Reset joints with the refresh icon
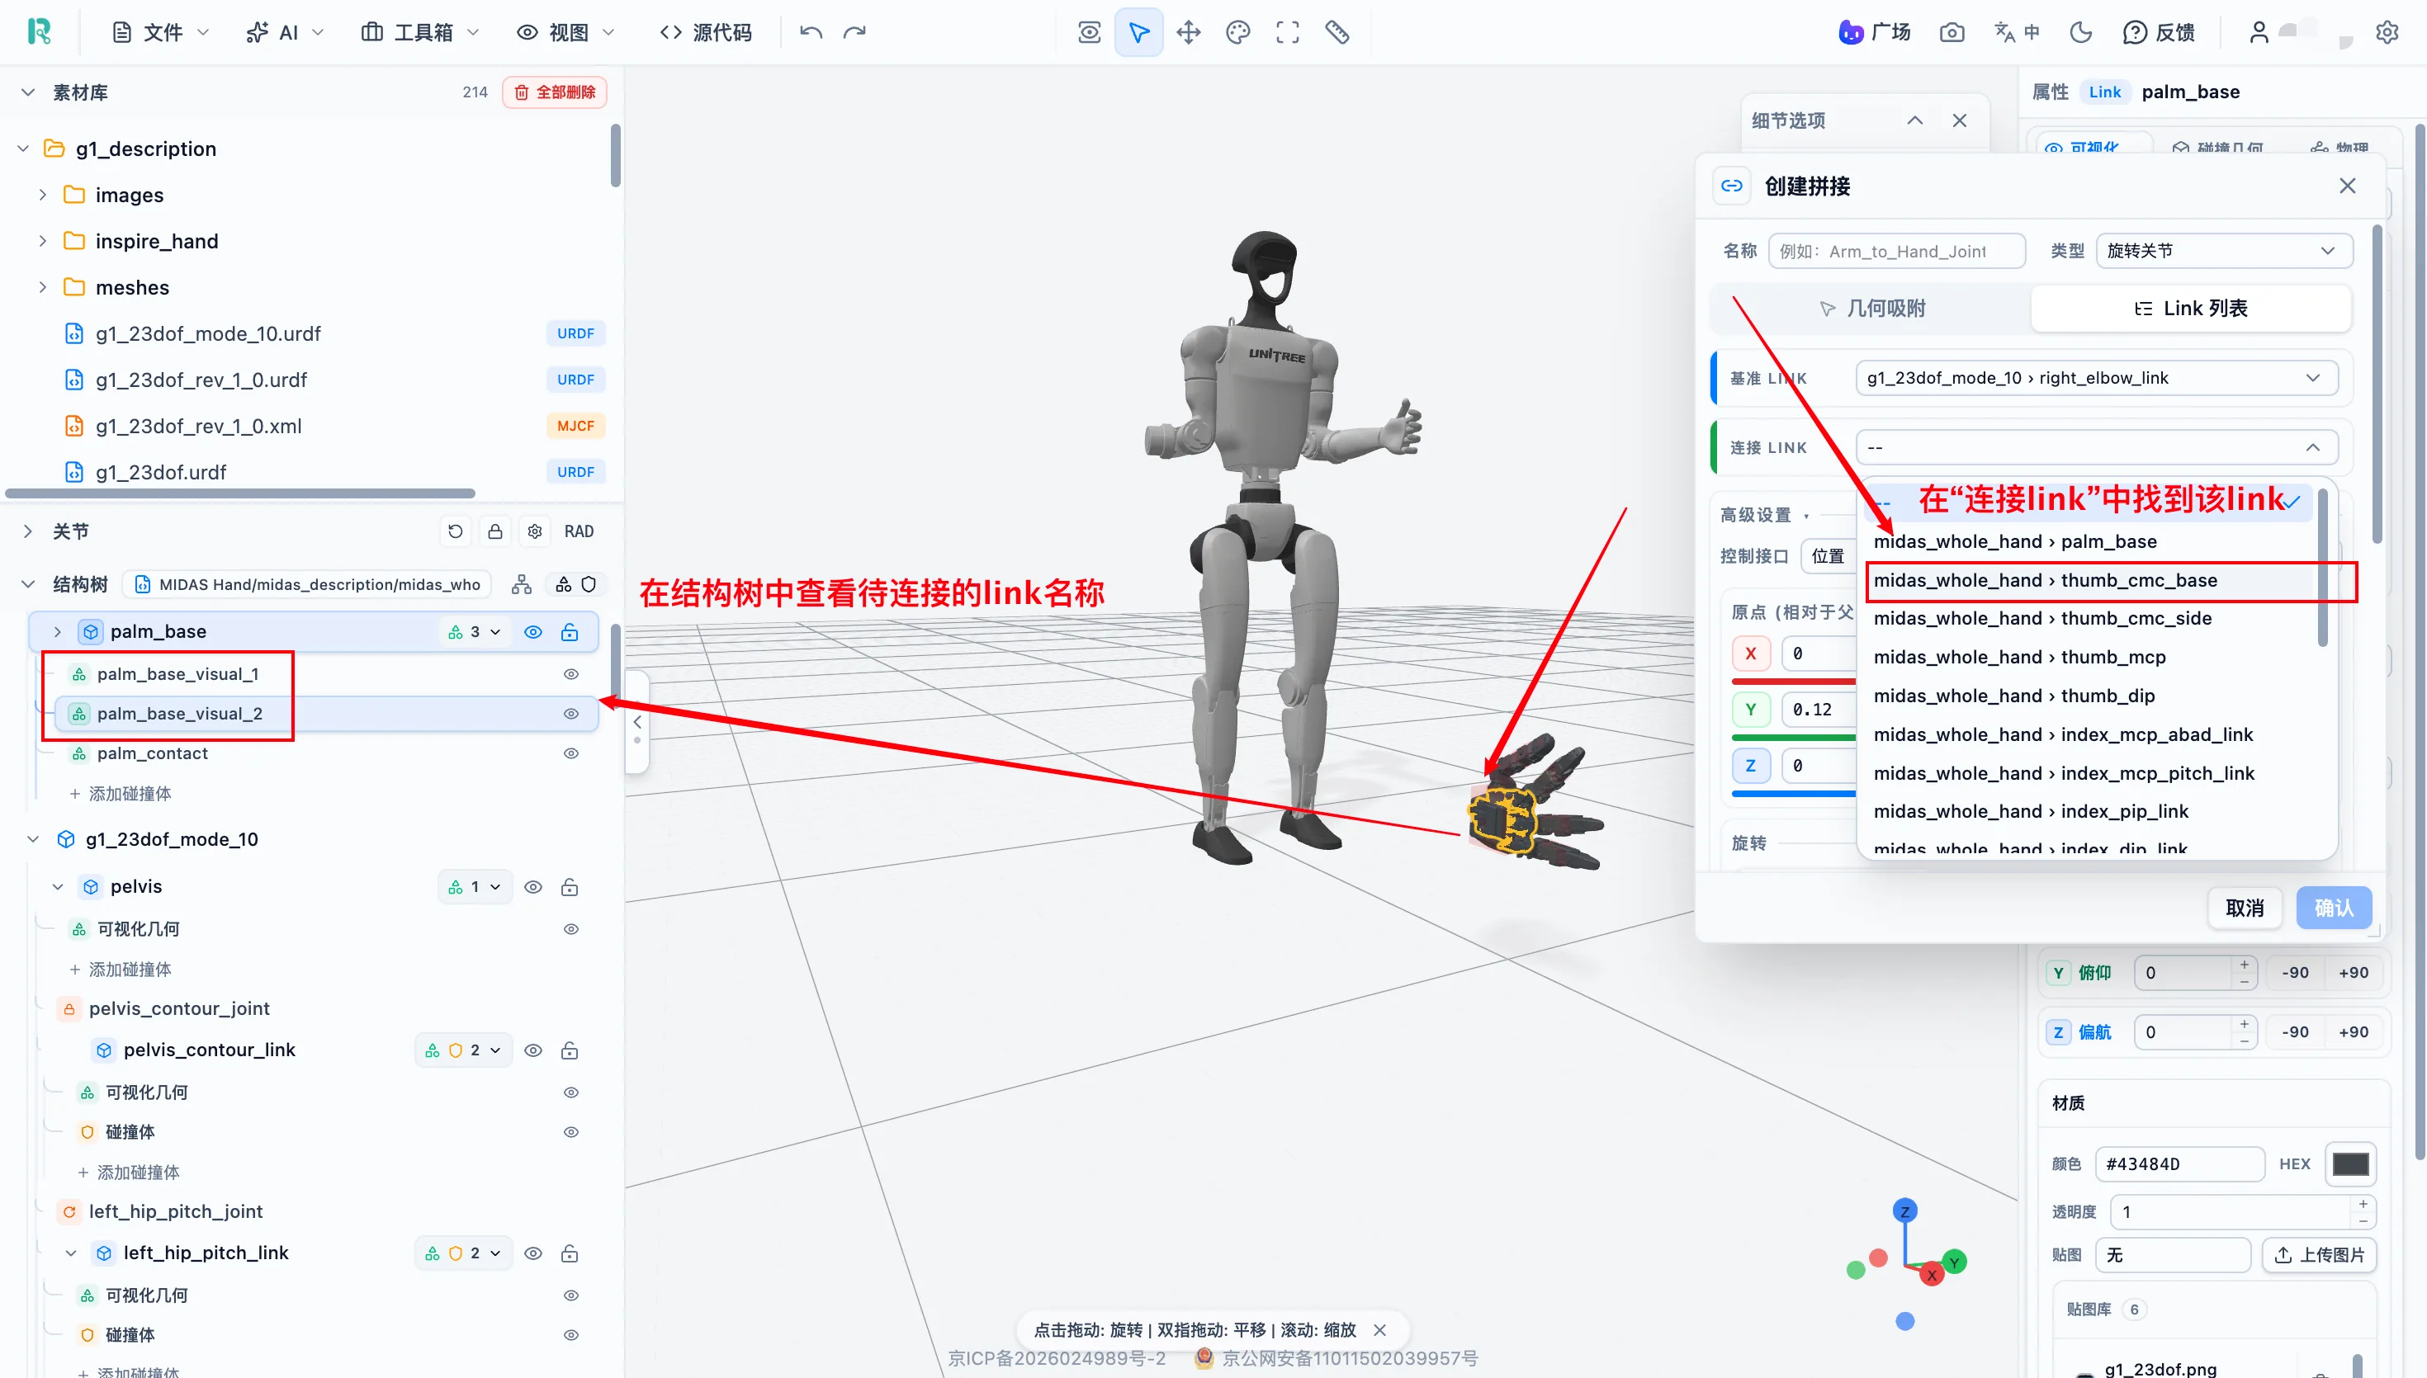 click(x=456, y=531)
